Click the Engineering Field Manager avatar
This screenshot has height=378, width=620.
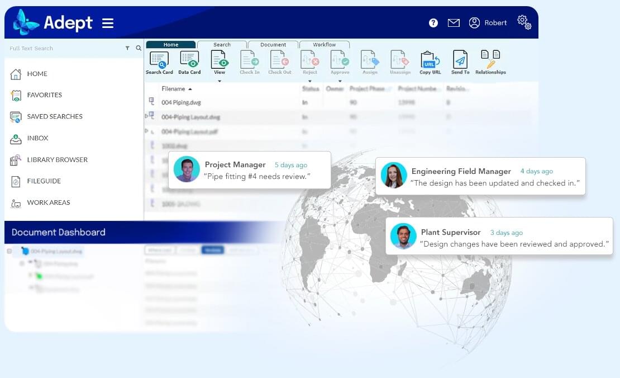pos(393,175)
